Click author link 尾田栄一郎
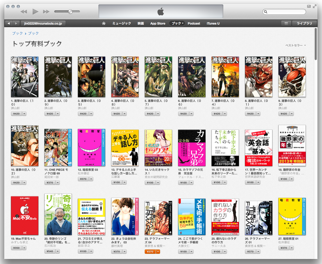The height and width of the screenshot is (264, 322). tap(51, 177)
